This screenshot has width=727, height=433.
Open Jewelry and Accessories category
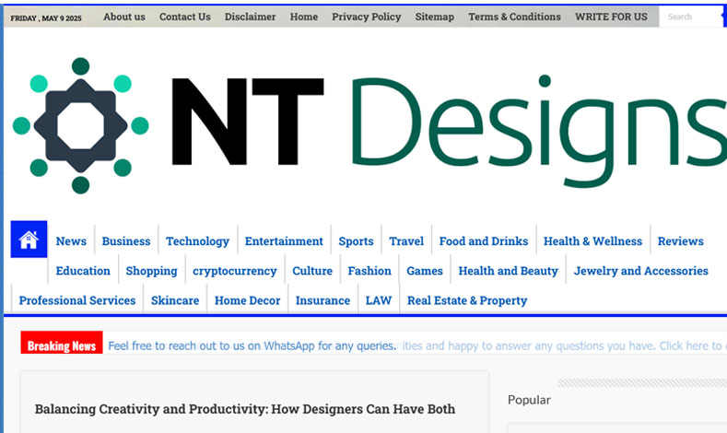[641, 271]
